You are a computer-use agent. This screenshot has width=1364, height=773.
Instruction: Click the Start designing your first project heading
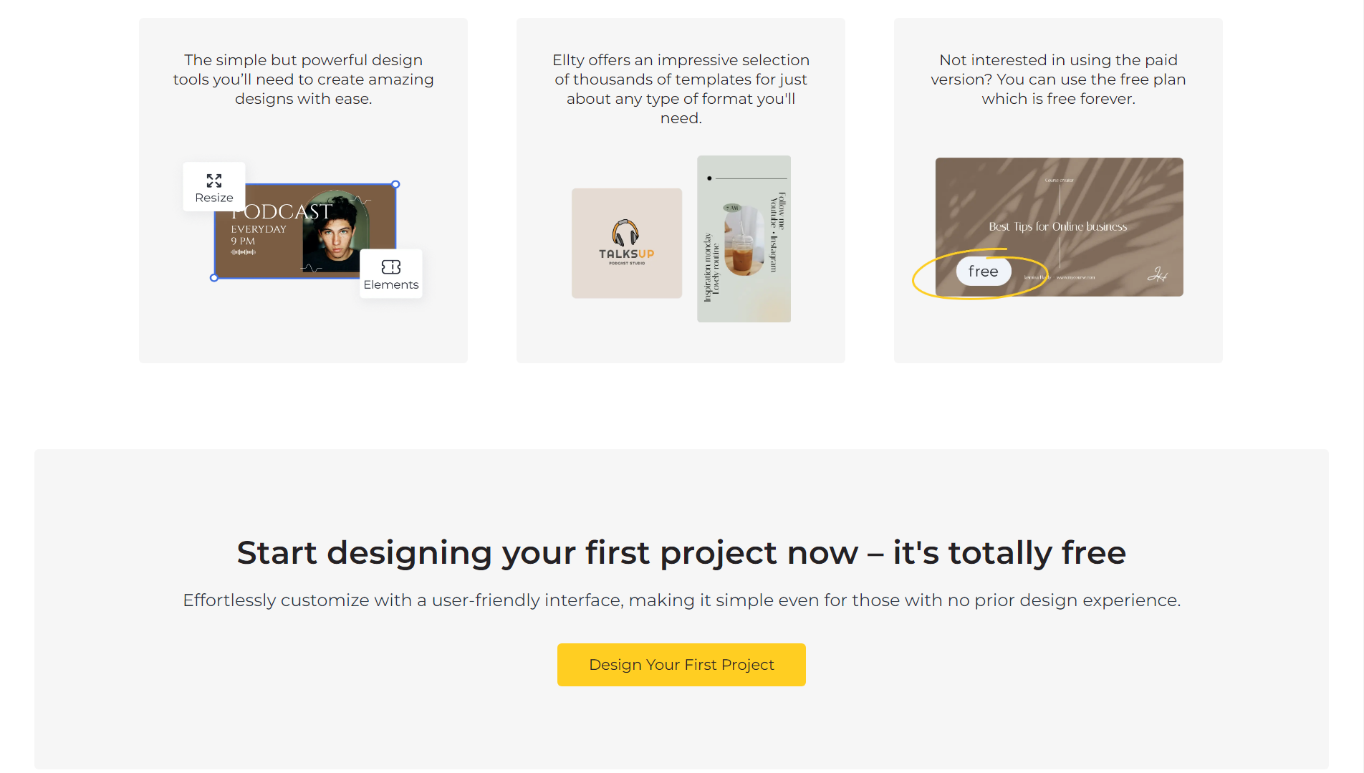coord(681,552)
